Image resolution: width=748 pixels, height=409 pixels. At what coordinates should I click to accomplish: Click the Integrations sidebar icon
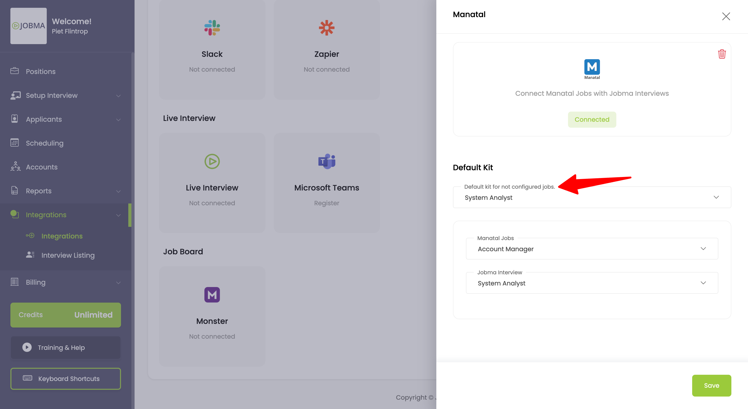15,214
